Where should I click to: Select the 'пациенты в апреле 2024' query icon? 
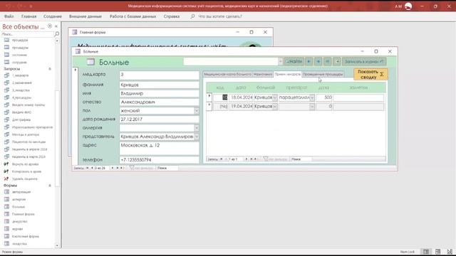(6, 149)
